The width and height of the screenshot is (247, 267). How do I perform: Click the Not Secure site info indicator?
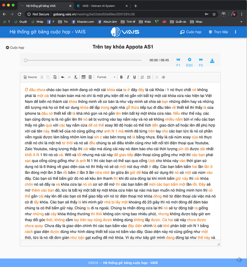tap(38, 14)
